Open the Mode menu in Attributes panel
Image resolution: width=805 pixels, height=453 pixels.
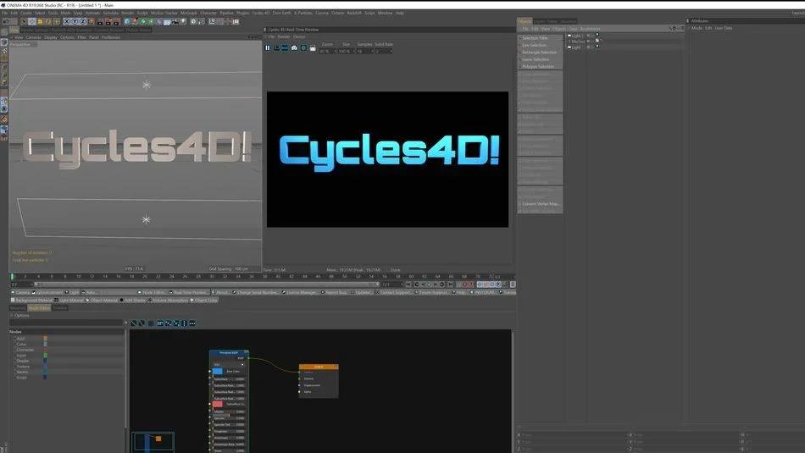coord(697,28)
